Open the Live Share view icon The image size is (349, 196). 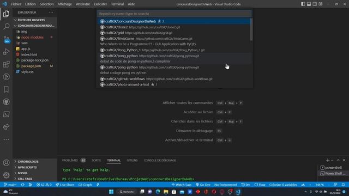pos(6,127)
